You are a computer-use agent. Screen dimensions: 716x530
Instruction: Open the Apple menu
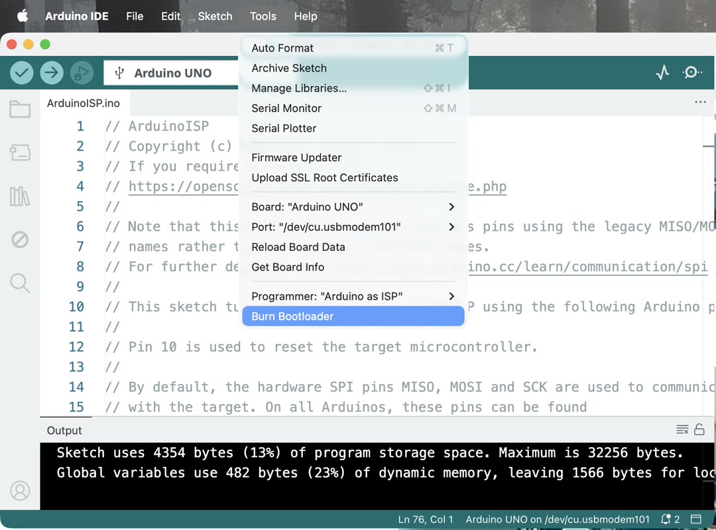tap(23, 17)
